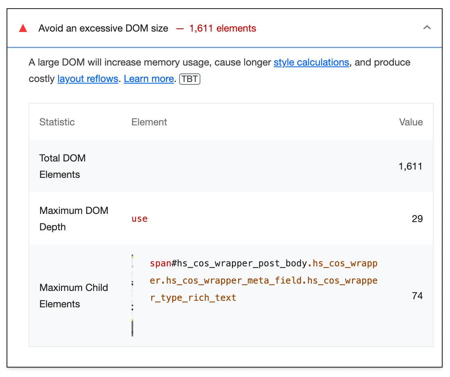Viewport: 450px width, 377px height.
Task: Select the Element column header
Action: [x=149, y=122]
